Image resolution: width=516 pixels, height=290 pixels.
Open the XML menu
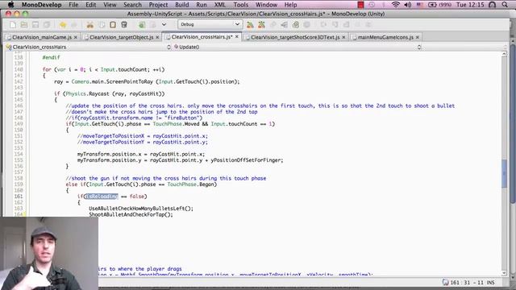pyautogui.click(x=220, y=5)
